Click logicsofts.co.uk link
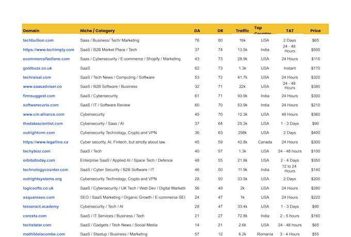The image size is (351, 237). click(38, 188)
